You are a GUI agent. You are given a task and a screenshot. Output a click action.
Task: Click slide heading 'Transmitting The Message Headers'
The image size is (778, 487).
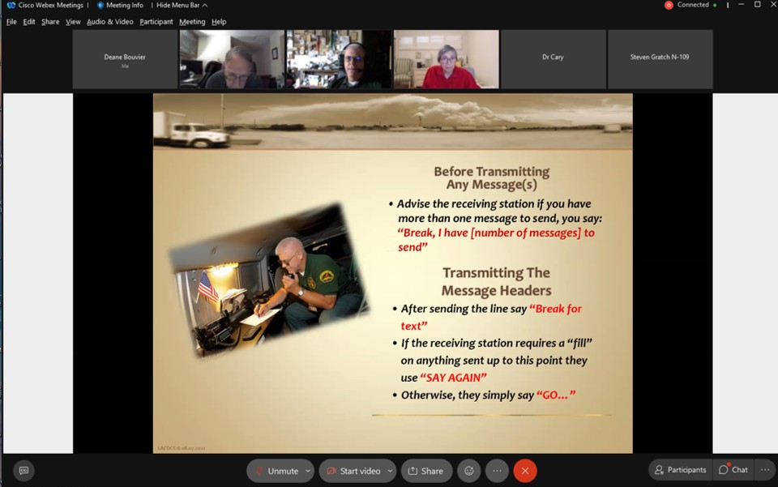click(x=496, y=282)
